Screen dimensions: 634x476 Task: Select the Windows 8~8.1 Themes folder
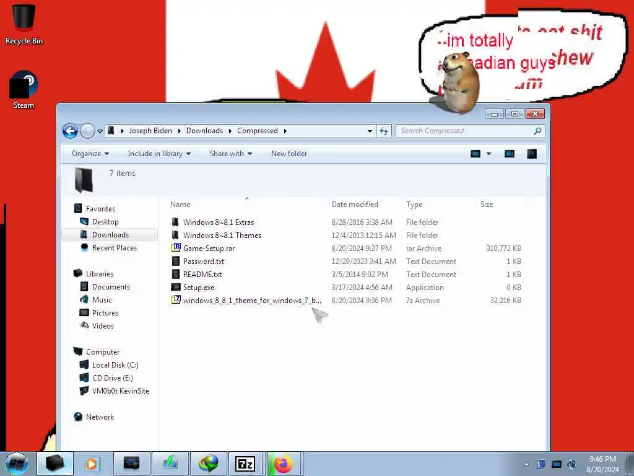point(222,235)
